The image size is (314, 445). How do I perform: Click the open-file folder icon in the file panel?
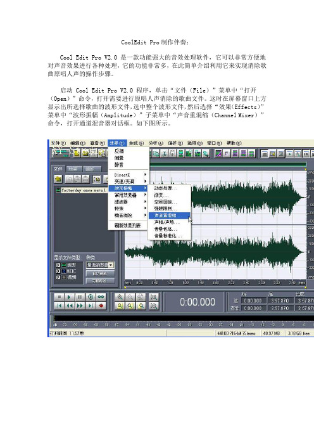[58, 179]
